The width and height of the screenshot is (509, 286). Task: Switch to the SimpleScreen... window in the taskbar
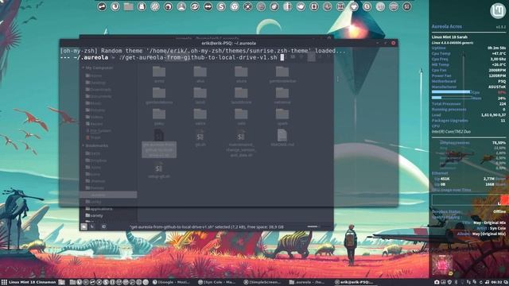(263, 283)
